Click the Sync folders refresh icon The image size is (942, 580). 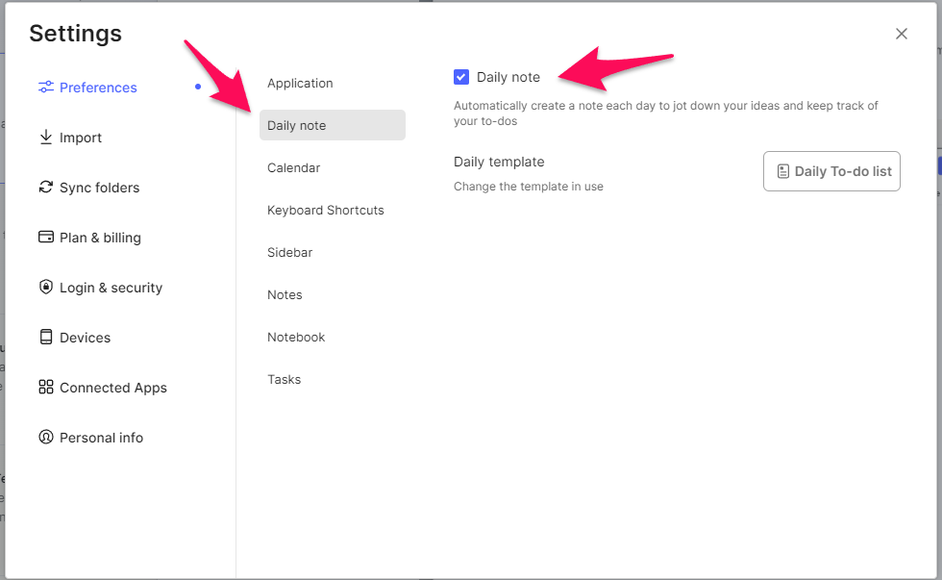pos(45,188)
